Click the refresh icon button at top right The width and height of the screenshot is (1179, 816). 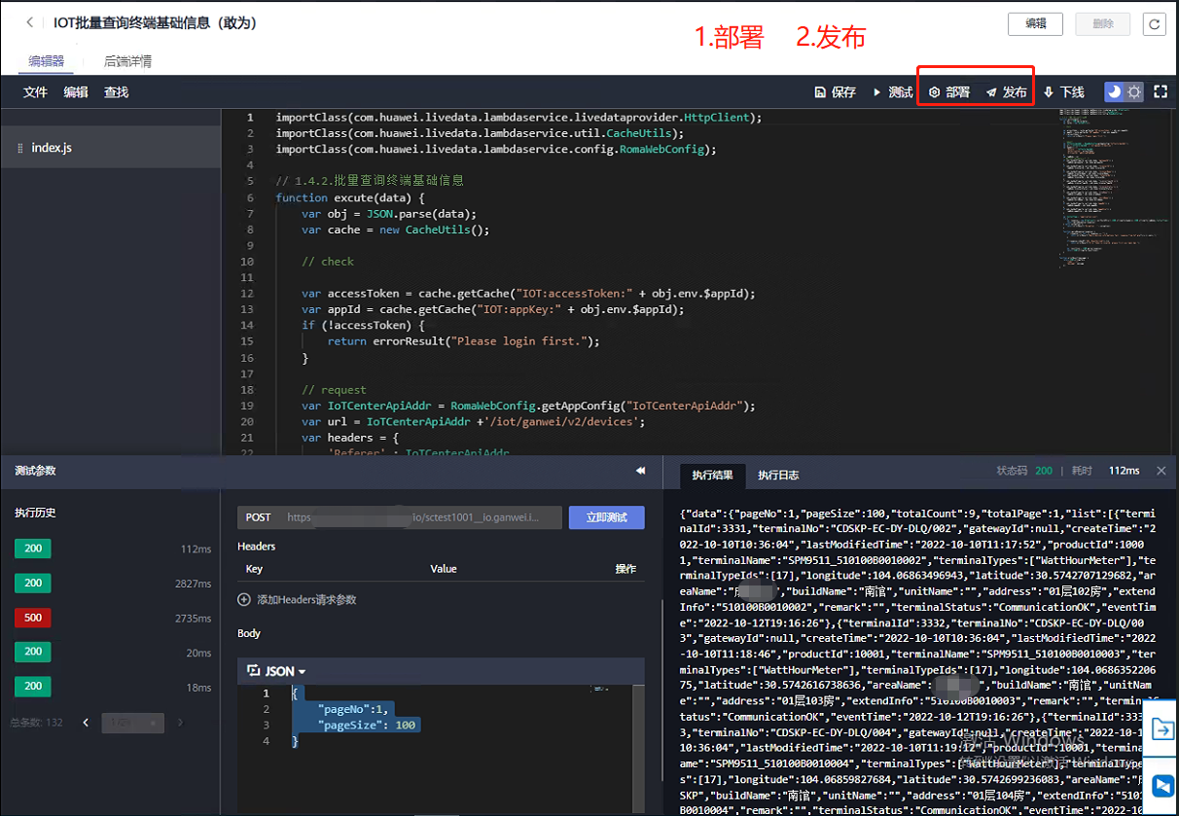point(1154,24)
